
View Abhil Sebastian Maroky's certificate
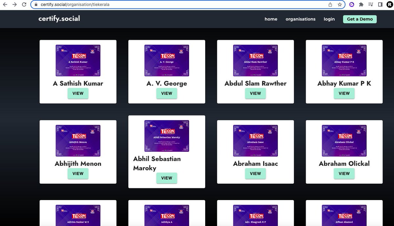(x=166, y=178)
